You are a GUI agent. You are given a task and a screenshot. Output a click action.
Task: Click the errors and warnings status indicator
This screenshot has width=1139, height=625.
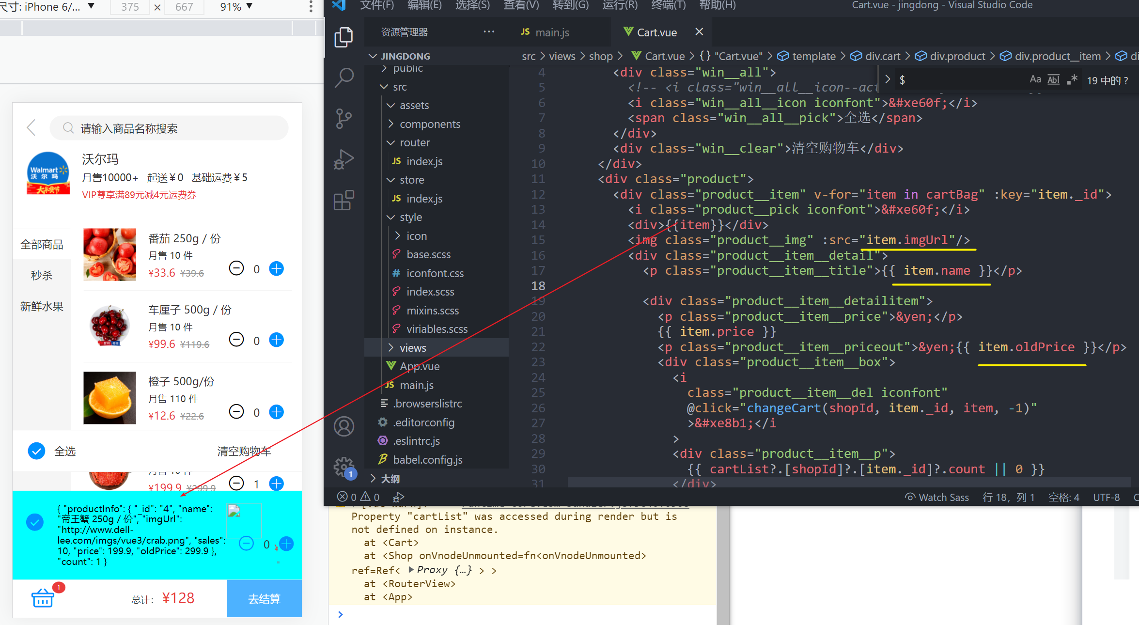[359, 497]
